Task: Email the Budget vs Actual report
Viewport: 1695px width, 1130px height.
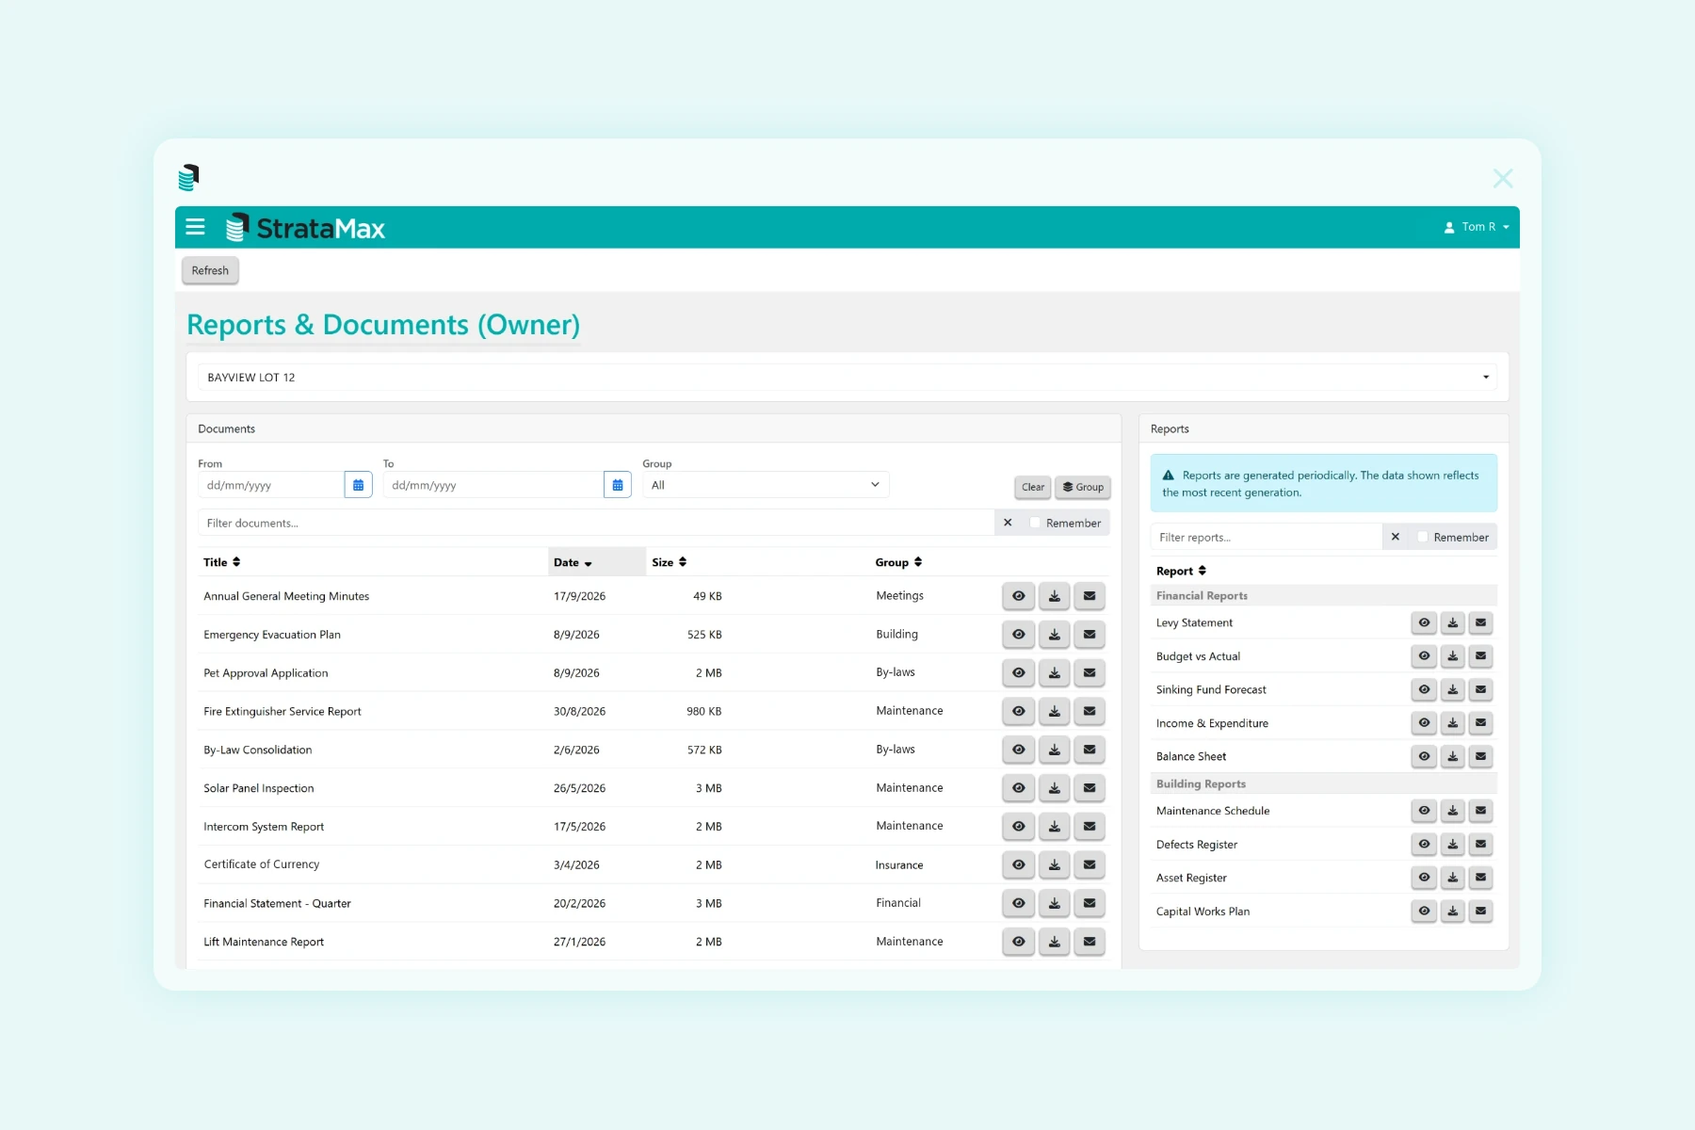Action: [x=1481, y=656]
